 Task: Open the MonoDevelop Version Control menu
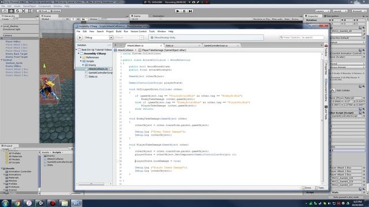coord(138,31)
